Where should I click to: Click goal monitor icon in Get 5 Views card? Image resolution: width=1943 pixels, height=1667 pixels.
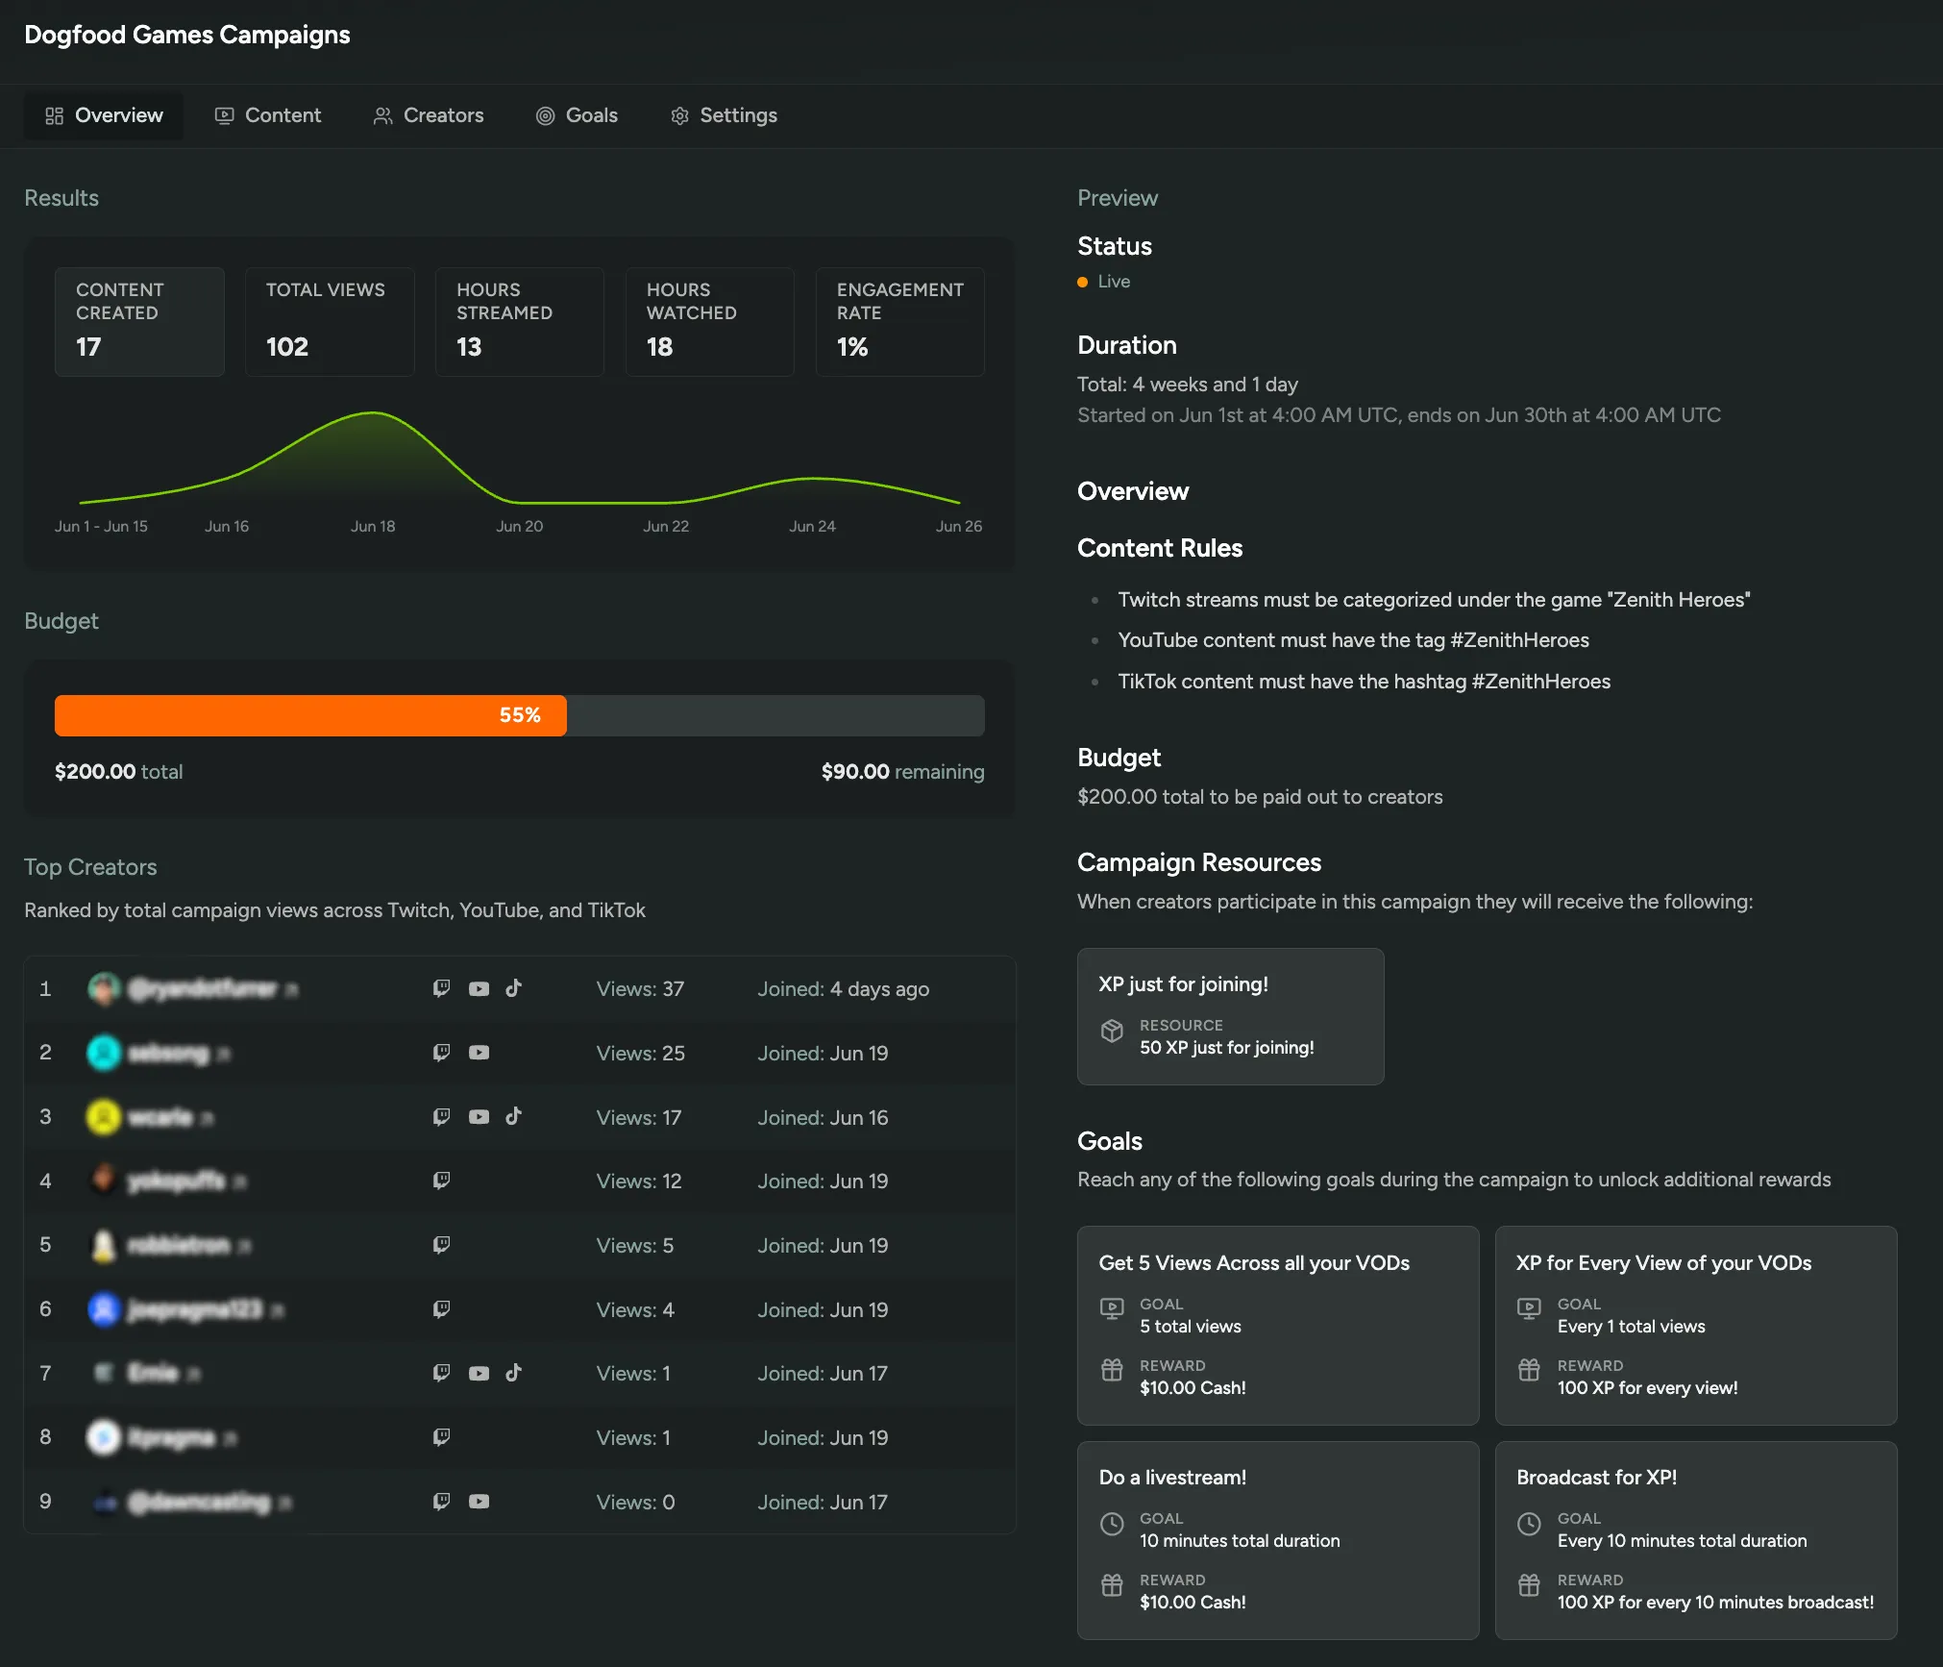[x=1112, y=1308]
